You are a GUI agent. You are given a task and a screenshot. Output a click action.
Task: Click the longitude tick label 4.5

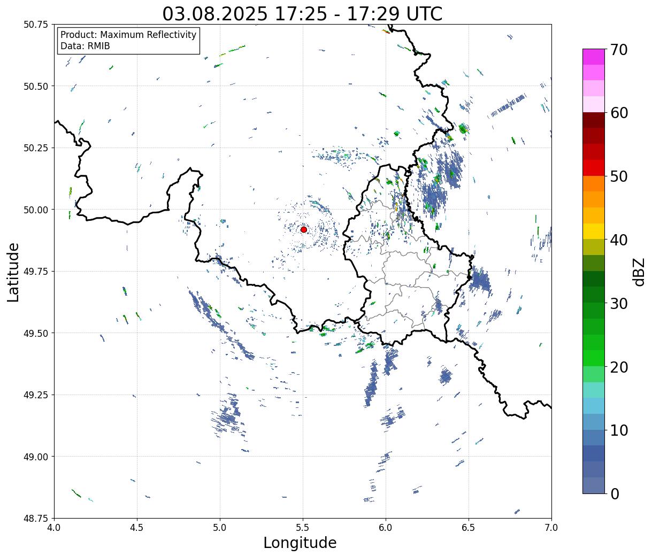pyautogui.click(x=137, y=528)
